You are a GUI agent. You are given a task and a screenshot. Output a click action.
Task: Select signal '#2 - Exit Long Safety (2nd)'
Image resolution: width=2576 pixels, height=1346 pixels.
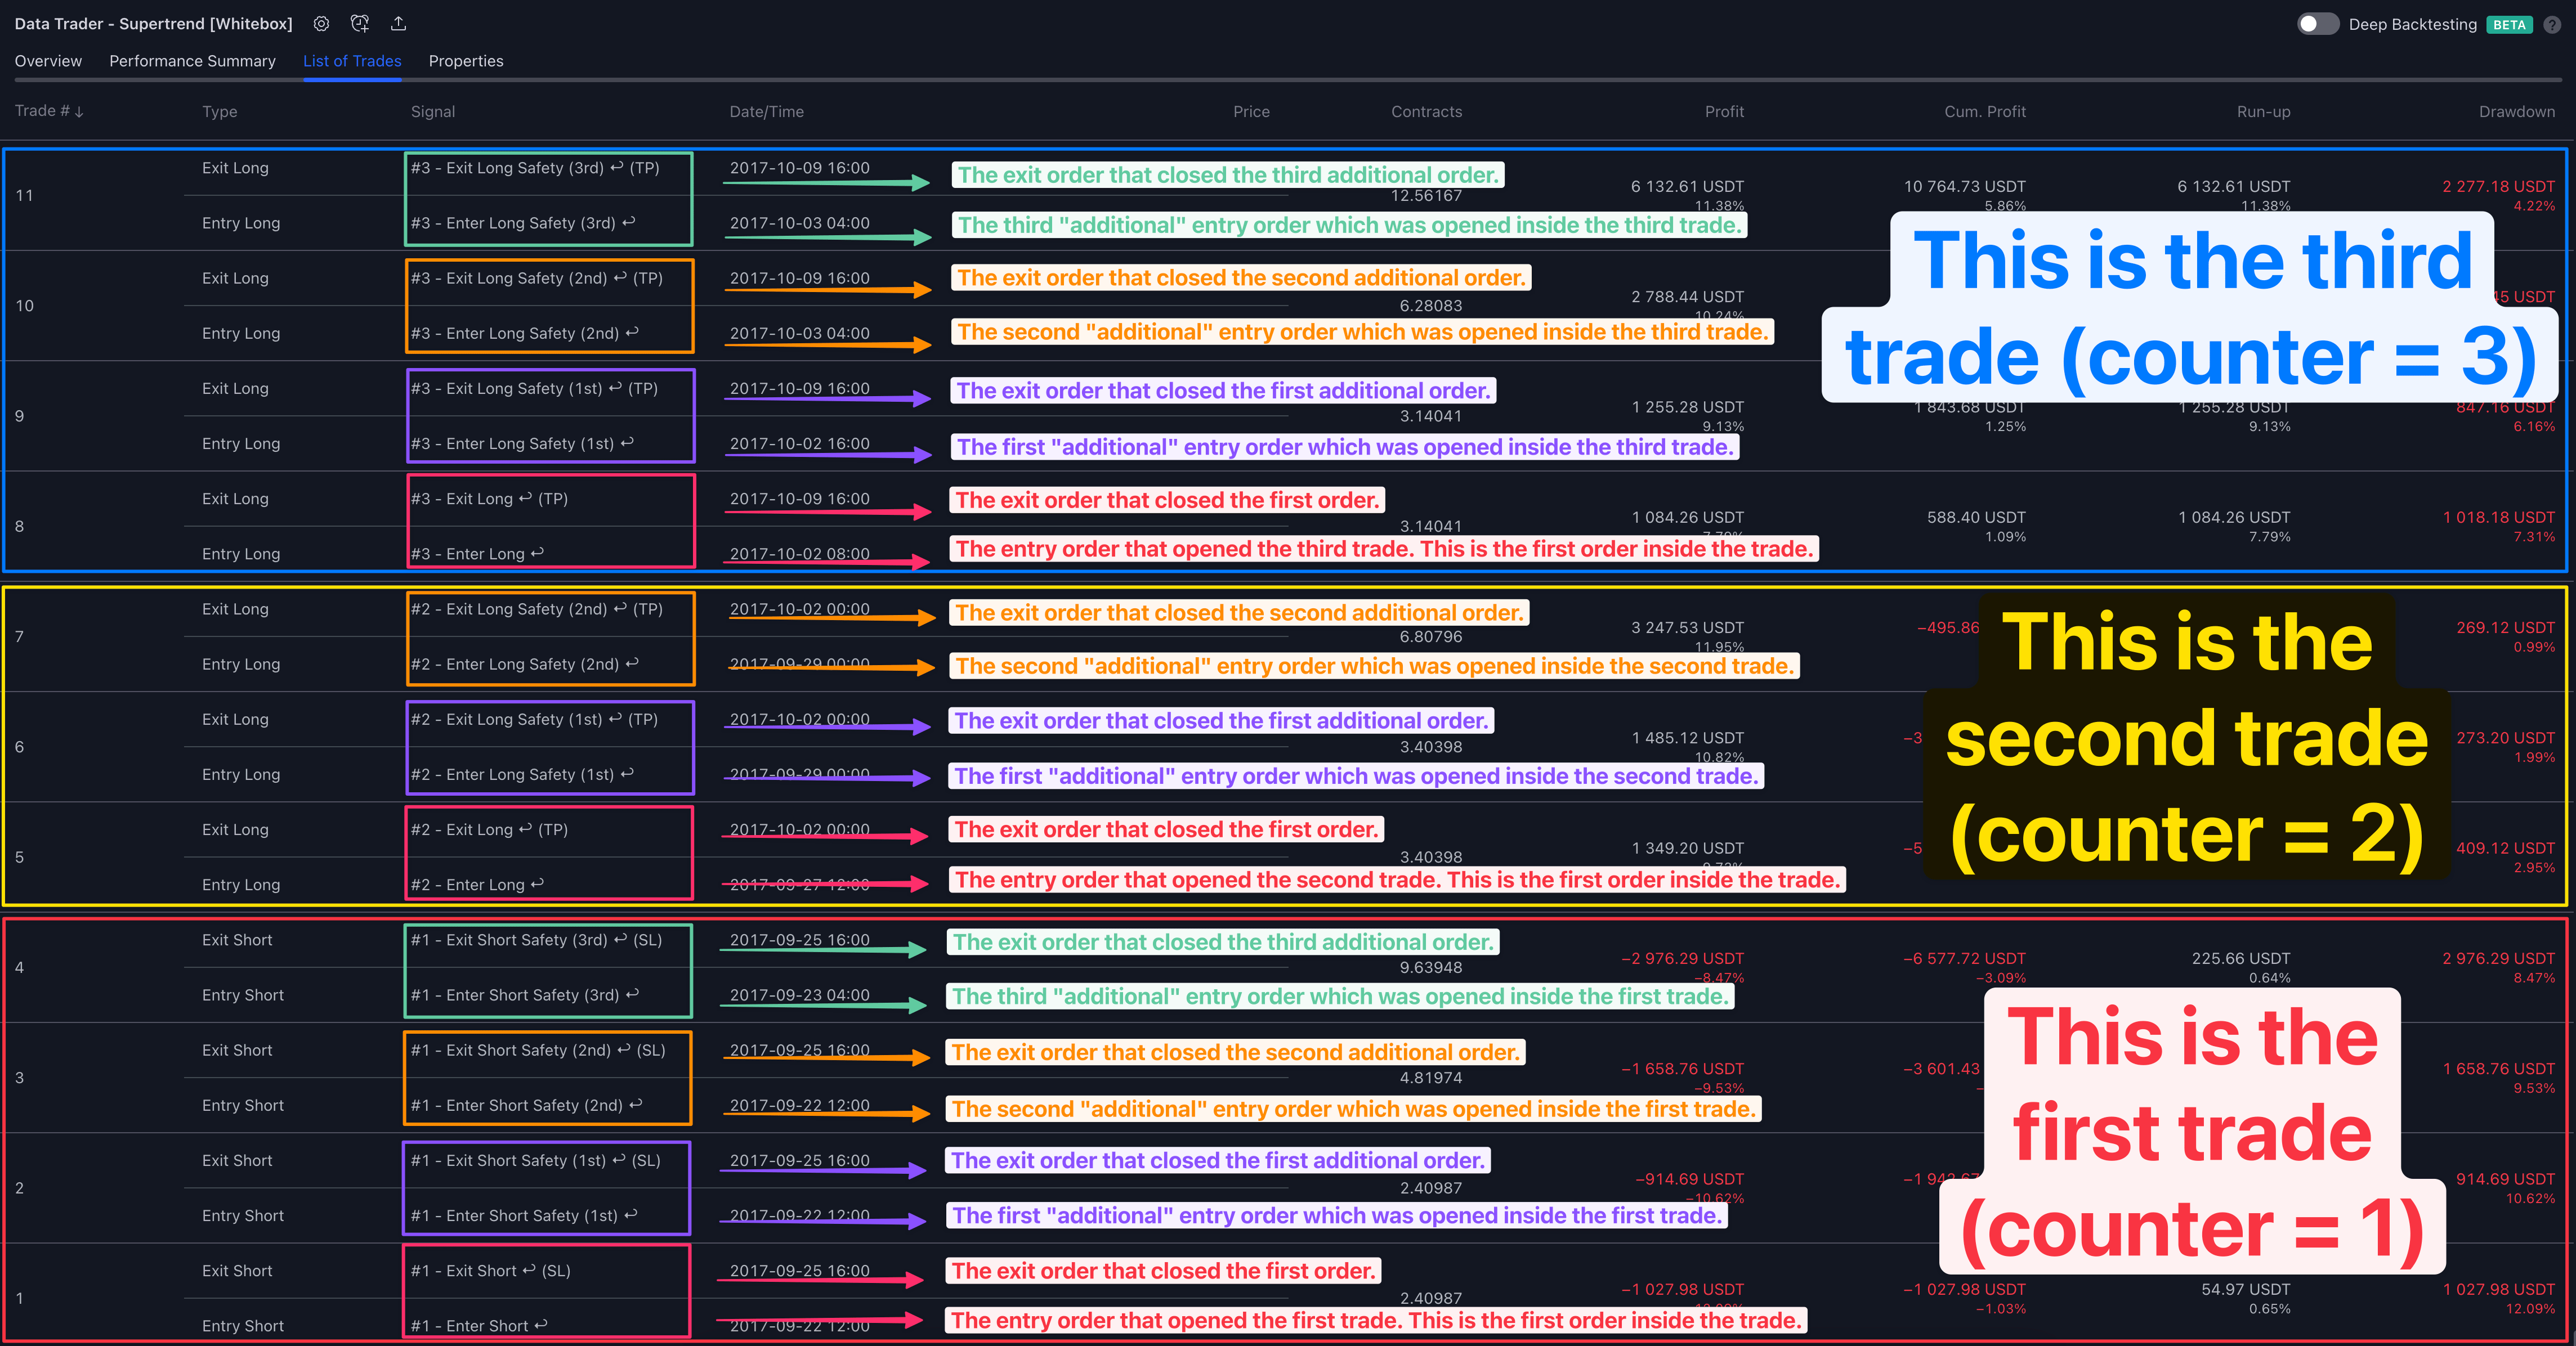[537, 608]
